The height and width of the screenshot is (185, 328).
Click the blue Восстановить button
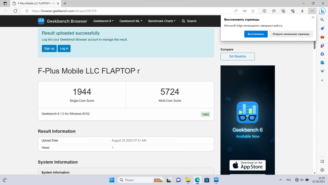click(256, 34)
